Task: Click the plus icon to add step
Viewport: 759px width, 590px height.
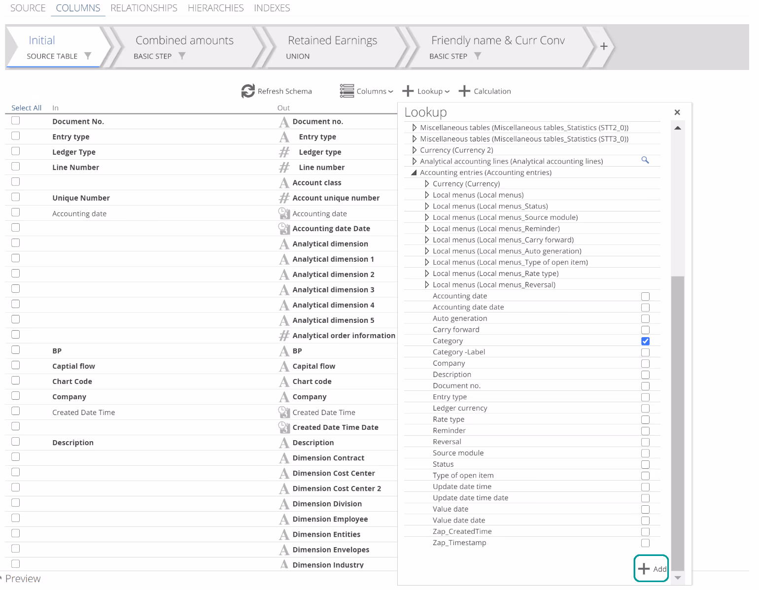Action: (603, 46)
